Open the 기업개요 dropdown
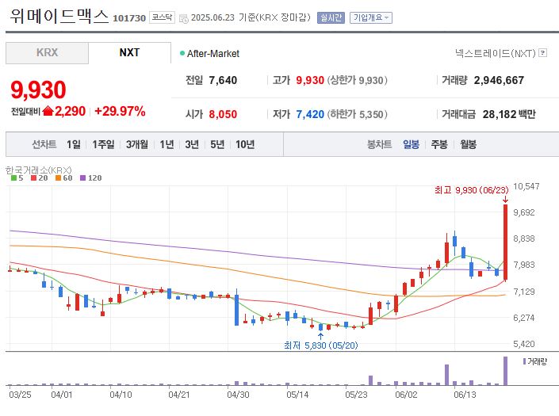The width and height of the screenshot is (559, 416). point(371,17)
